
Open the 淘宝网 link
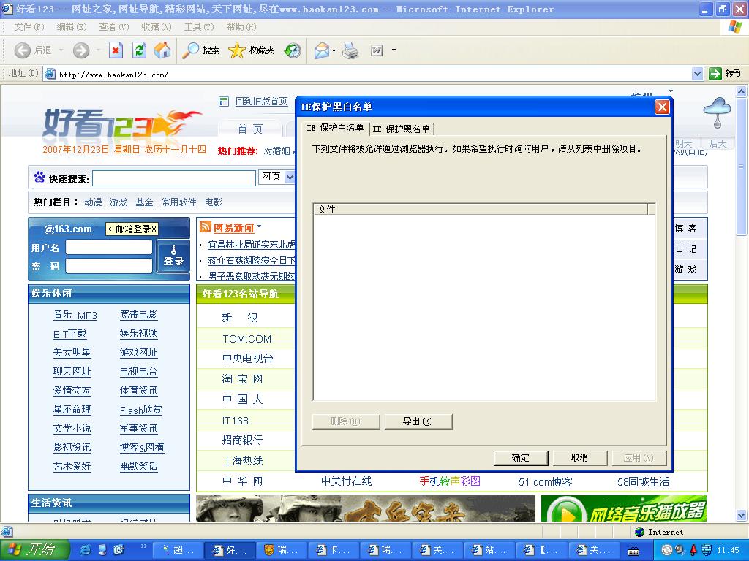pyautogui.click(x=243, y=379)
